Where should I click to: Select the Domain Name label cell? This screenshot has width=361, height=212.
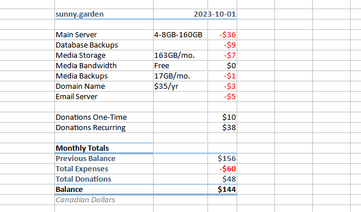tap(104, 87)
